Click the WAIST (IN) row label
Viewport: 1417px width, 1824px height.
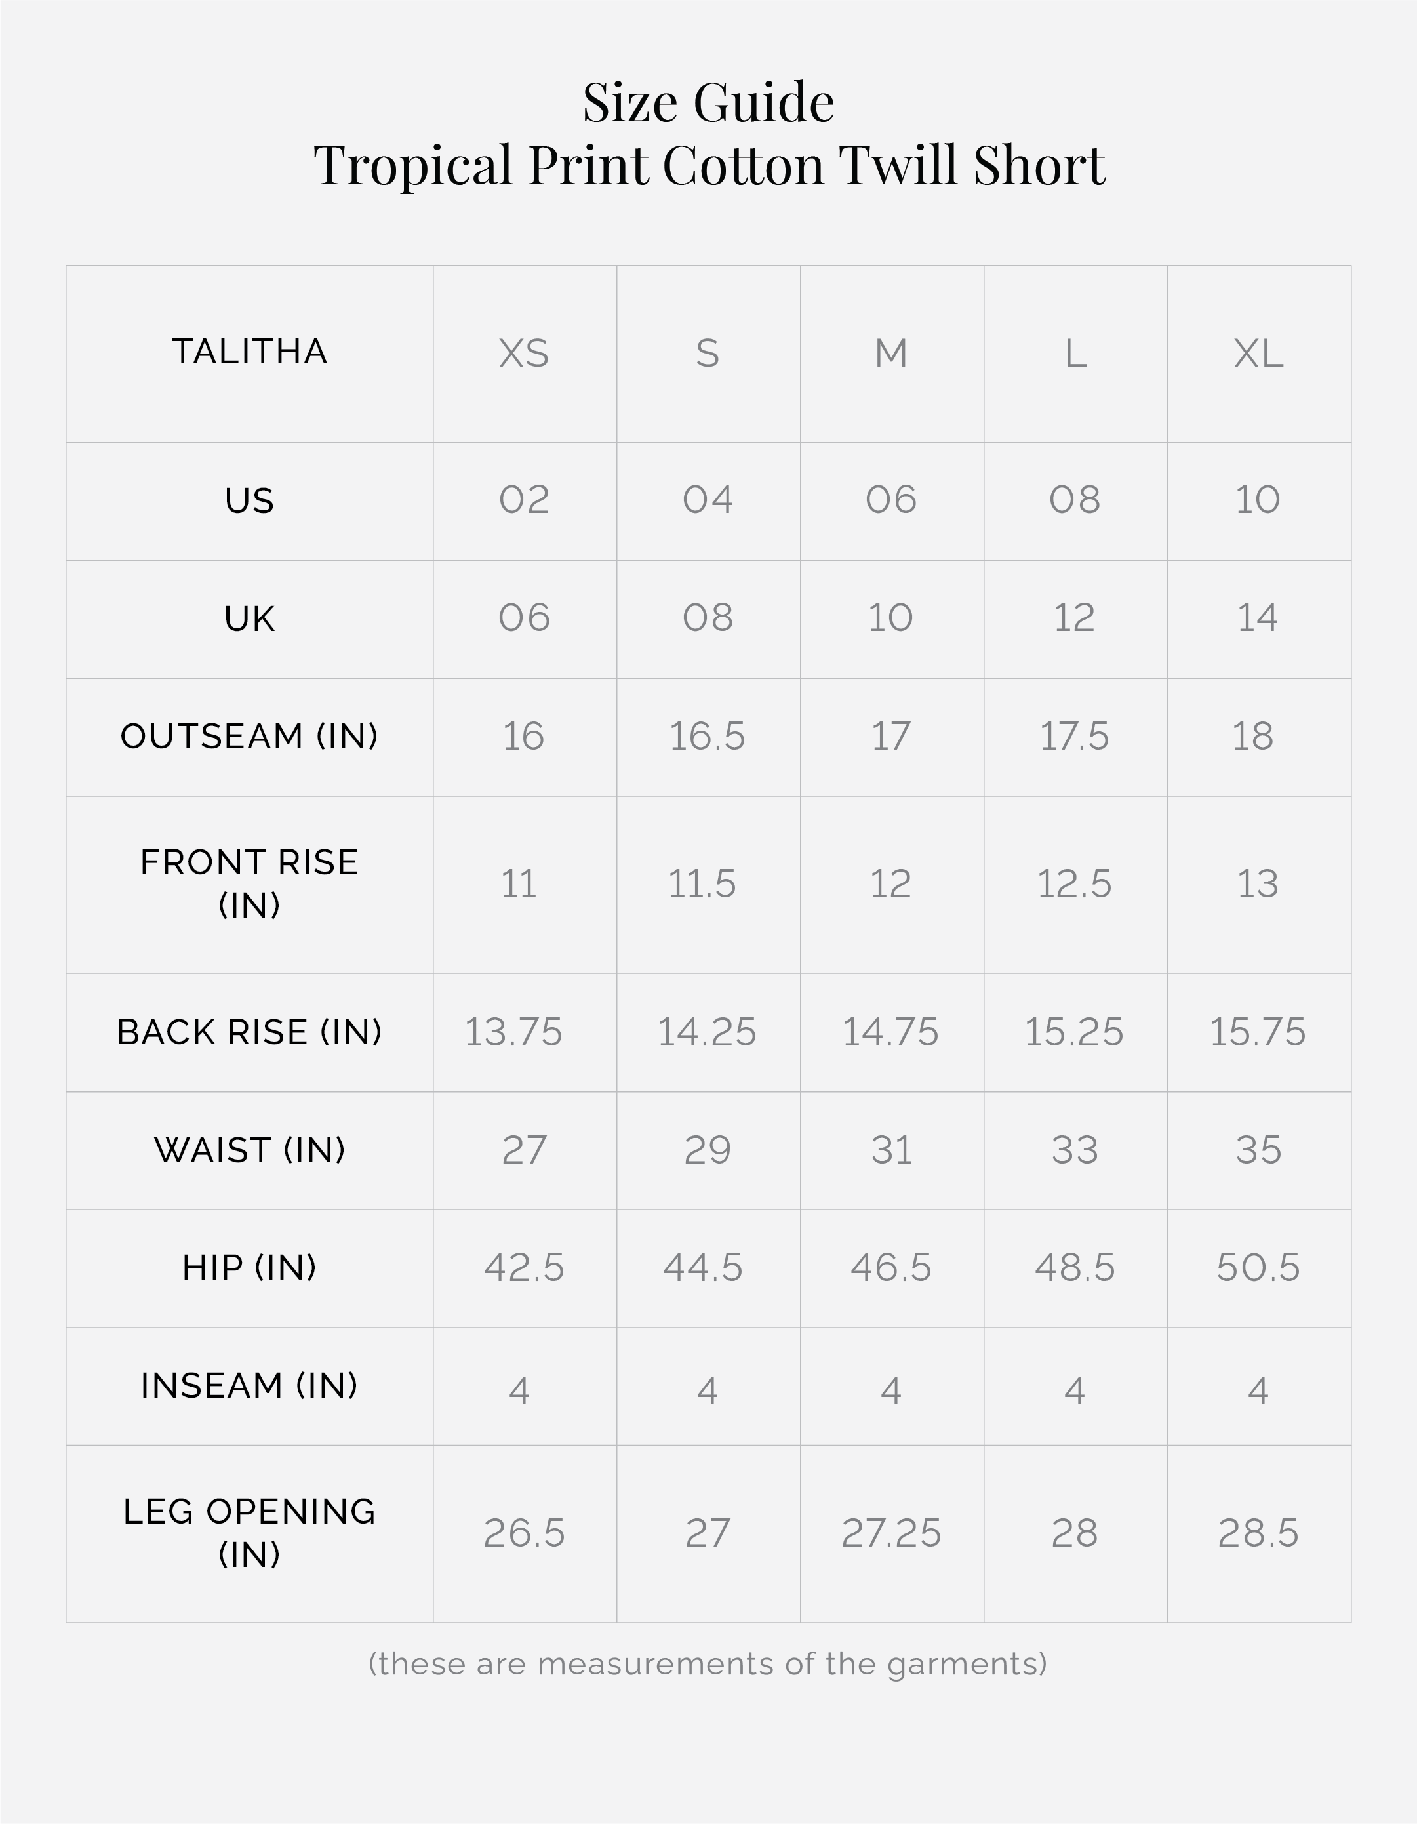pos(250,1150)
